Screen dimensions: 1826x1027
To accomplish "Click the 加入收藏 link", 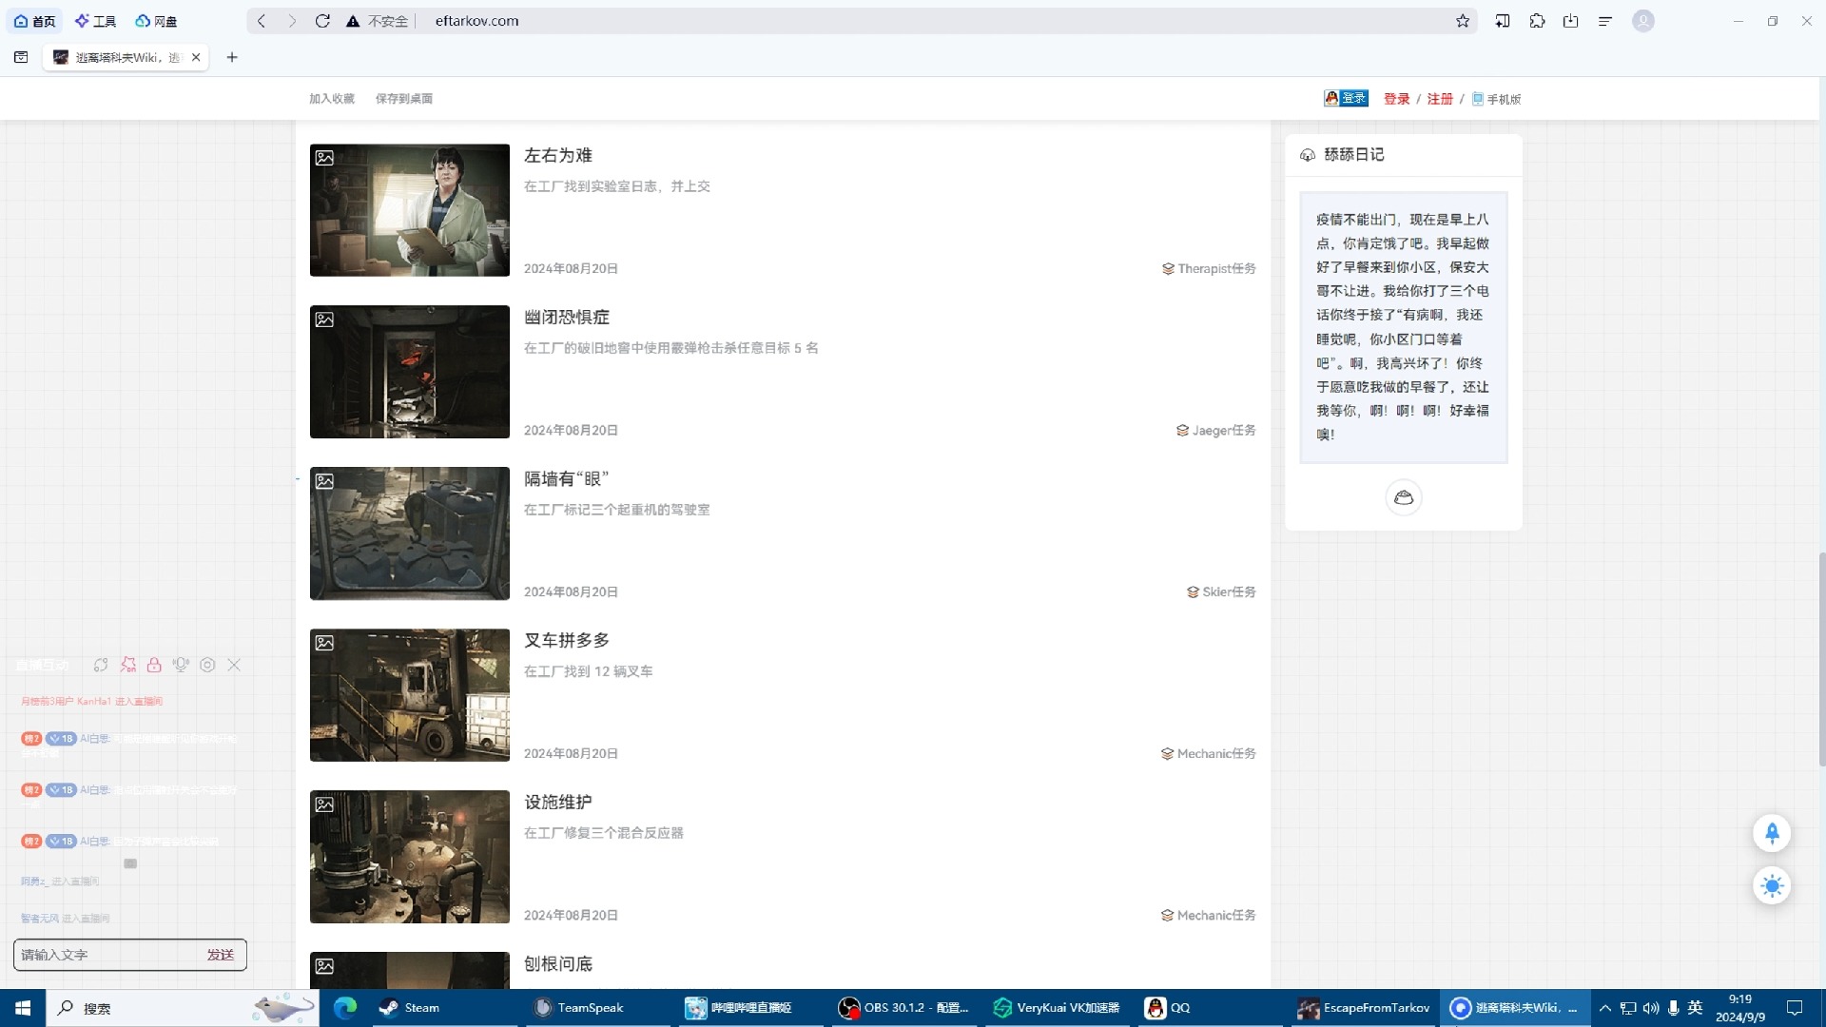I will pyautogui.click(x=332, y=99).
